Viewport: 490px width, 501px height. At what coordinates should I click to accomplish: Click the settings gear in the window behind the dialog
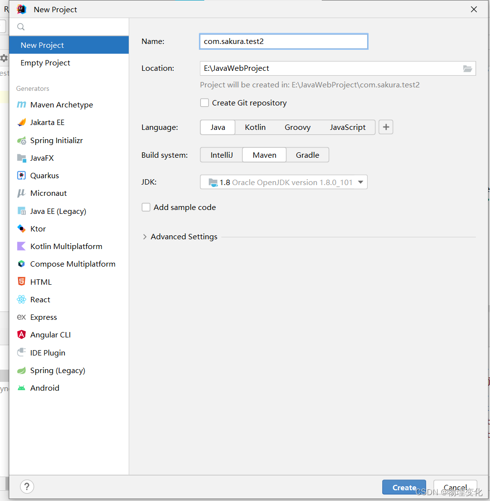click(3, 58)
